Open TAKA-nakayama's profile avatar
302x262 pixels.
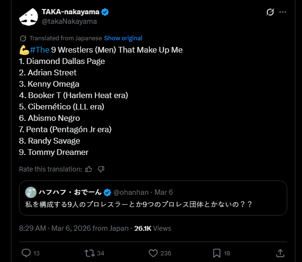pos(28,17)
